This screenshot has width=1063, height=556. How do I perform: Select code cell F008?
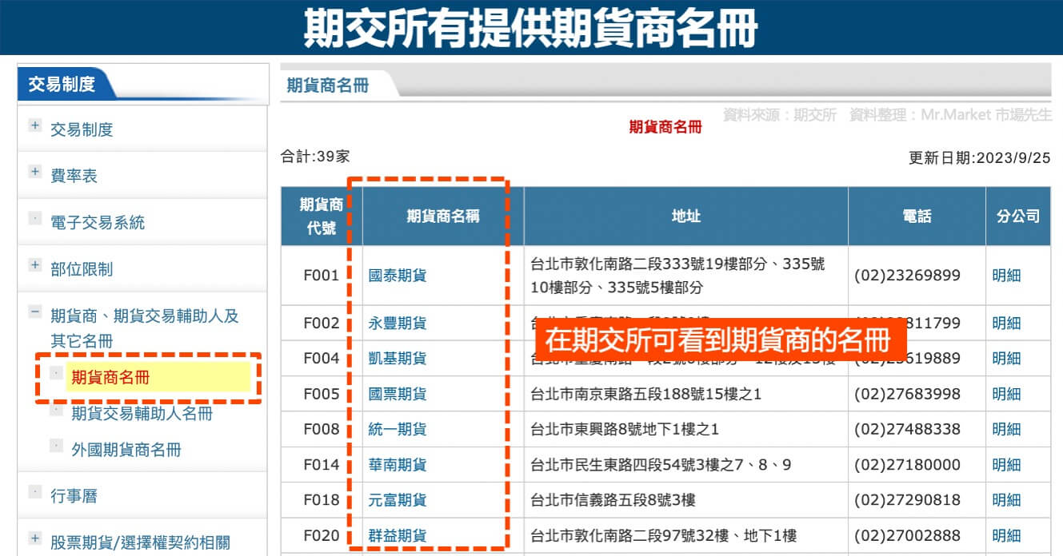point(322,430)
